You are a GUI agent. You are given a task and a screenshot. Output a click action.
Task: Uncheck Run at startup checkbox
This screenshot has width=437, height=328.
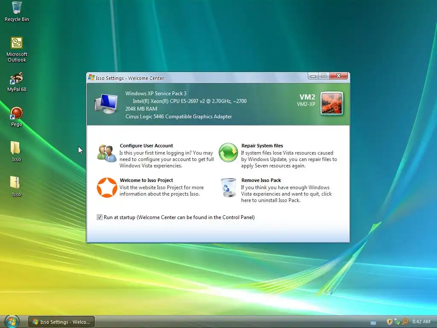pos(99,217)
